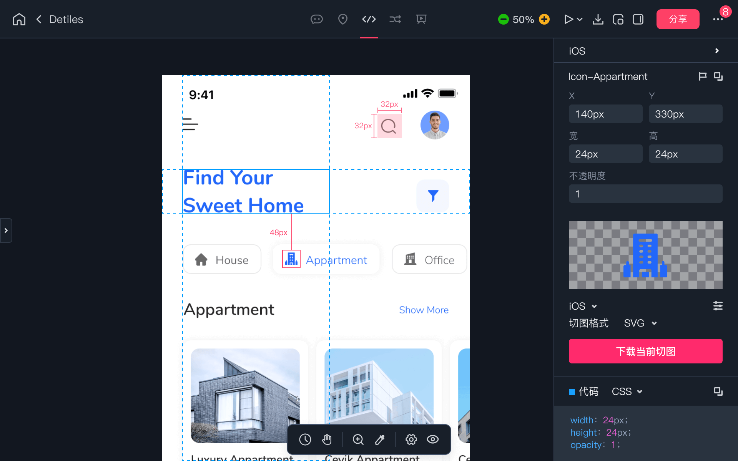Click the comment bubble icon in toolbar
This screenshot has width=738, height=461.
317,19
